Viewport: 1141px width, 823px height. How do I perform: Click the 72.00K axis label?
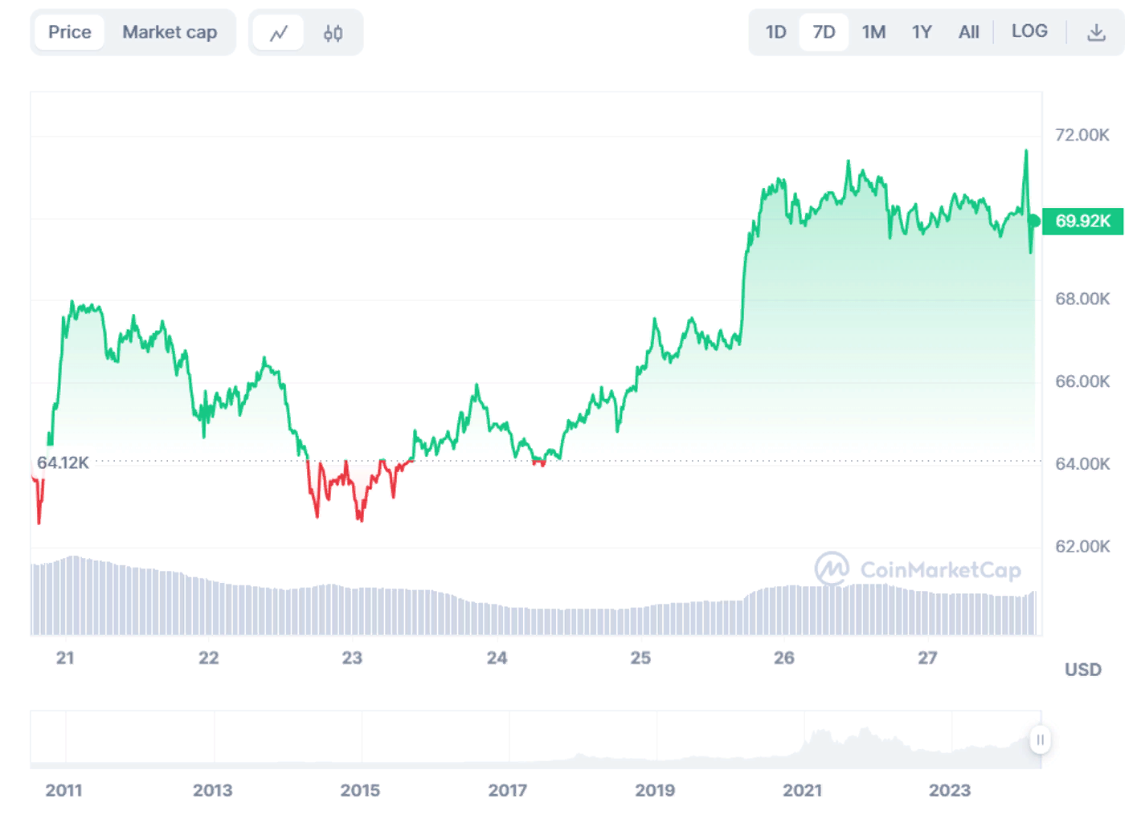click(1081, 135)
